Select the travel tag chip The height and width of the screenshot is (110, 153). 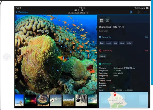click(x=122, y=43)
